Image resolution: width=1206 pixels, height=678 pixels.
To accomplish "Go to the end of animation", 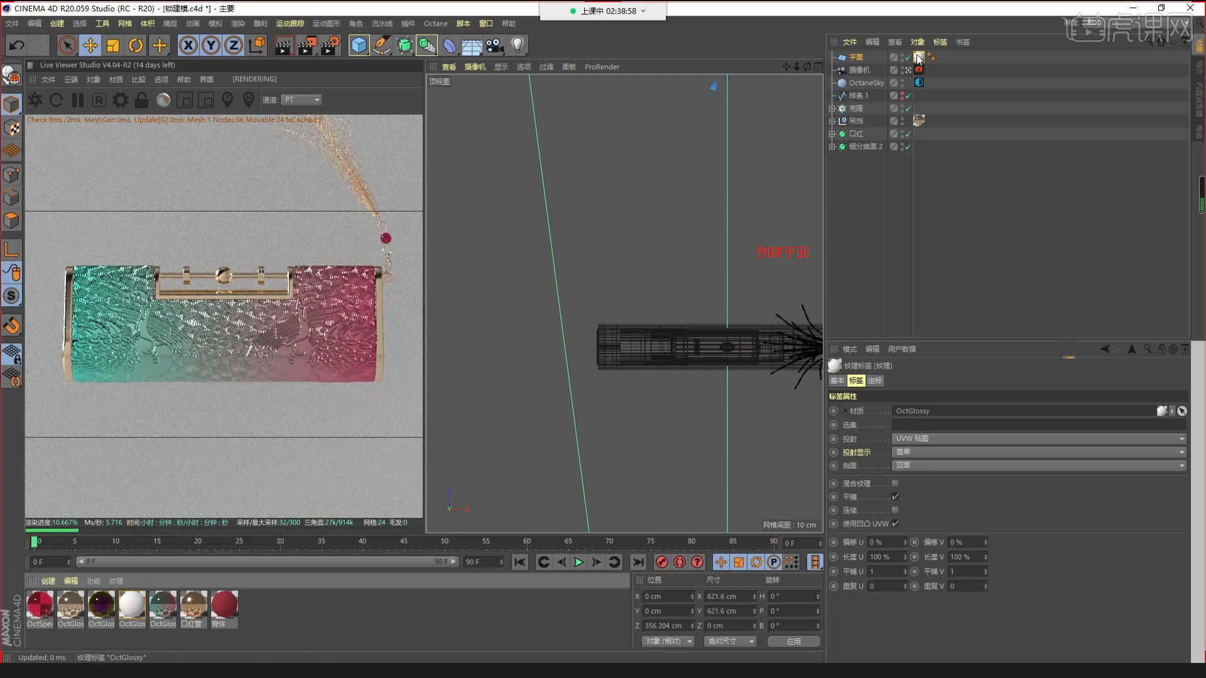I will coord(638,562).
